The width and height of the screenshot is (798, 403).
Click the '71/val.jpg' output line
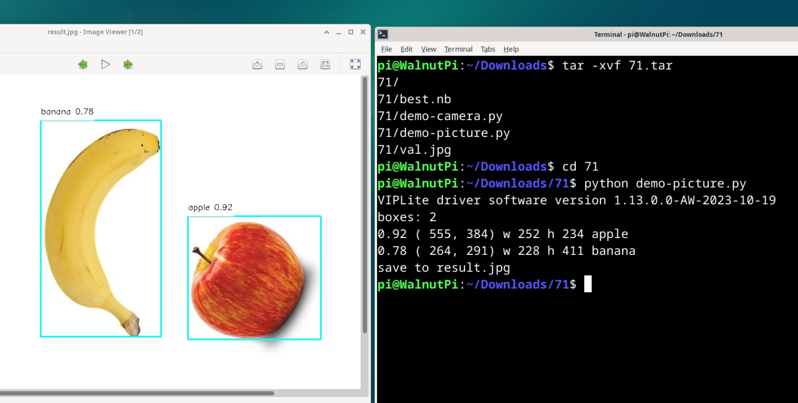click(x=414, y=150)
